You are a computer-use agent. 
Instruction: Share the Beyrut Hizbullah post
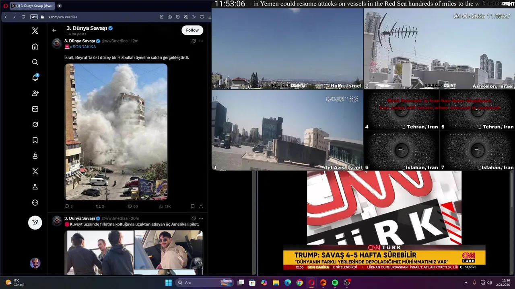pos(201,206)
